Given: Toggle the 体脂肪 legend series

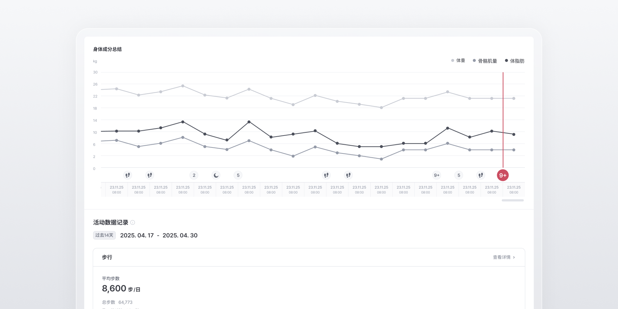Looking at the screenshot, I should click(514, 61).
